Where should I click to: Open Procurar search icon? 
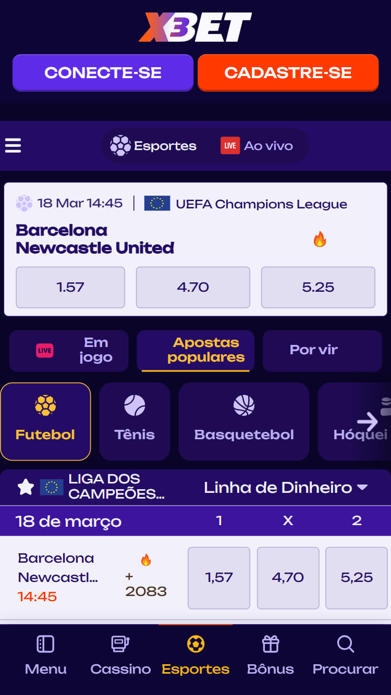click(x=345, y=655)
